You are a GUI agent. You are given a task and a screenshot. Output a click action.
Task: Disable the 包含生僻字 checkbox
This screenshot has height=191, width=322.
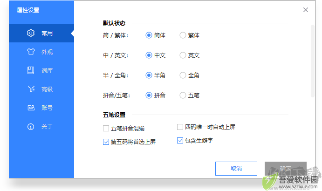point(180,141)
